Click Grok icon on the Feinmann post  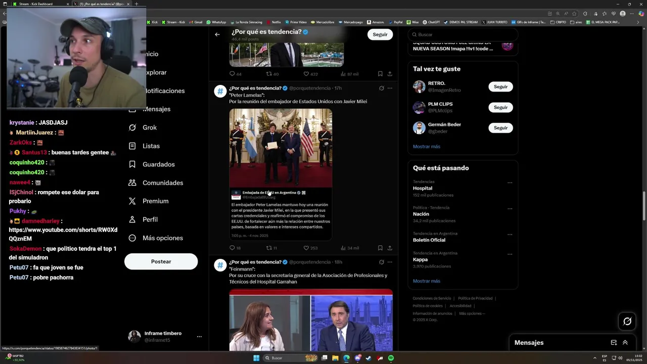pyautogui.click(x=382, y=262)
